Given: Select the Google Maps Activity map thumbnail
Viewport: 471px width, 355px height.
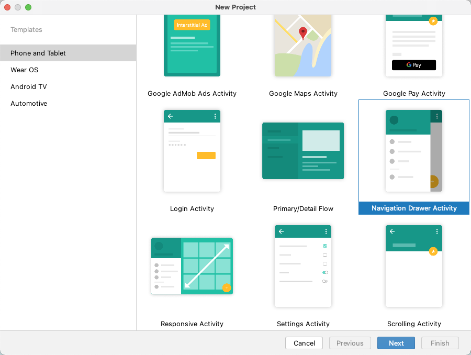Looking at the screenshot, I should coord(303,46).
